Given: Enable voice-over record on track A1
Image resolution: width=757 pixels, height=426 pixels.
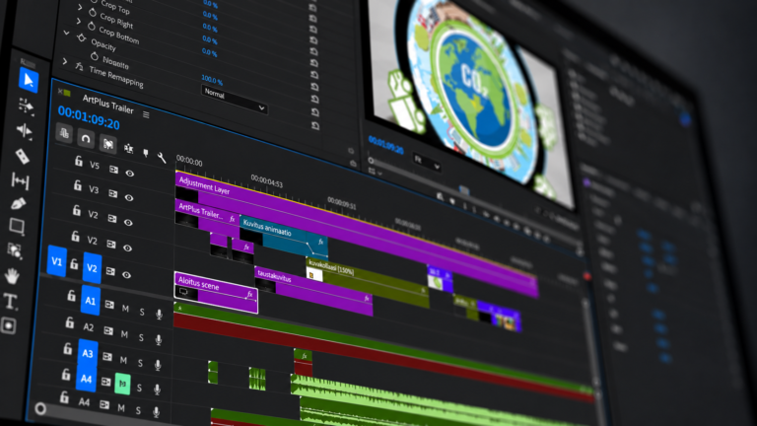Looking at the screenshot, I should [159, 315].
